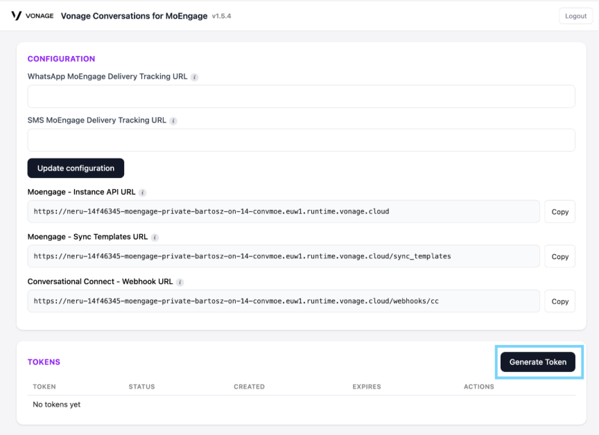This screenshot has width=599, height=435.
Task: Open info icon beside SMS Delivery Tracking URL
Action: pos(173,121)
